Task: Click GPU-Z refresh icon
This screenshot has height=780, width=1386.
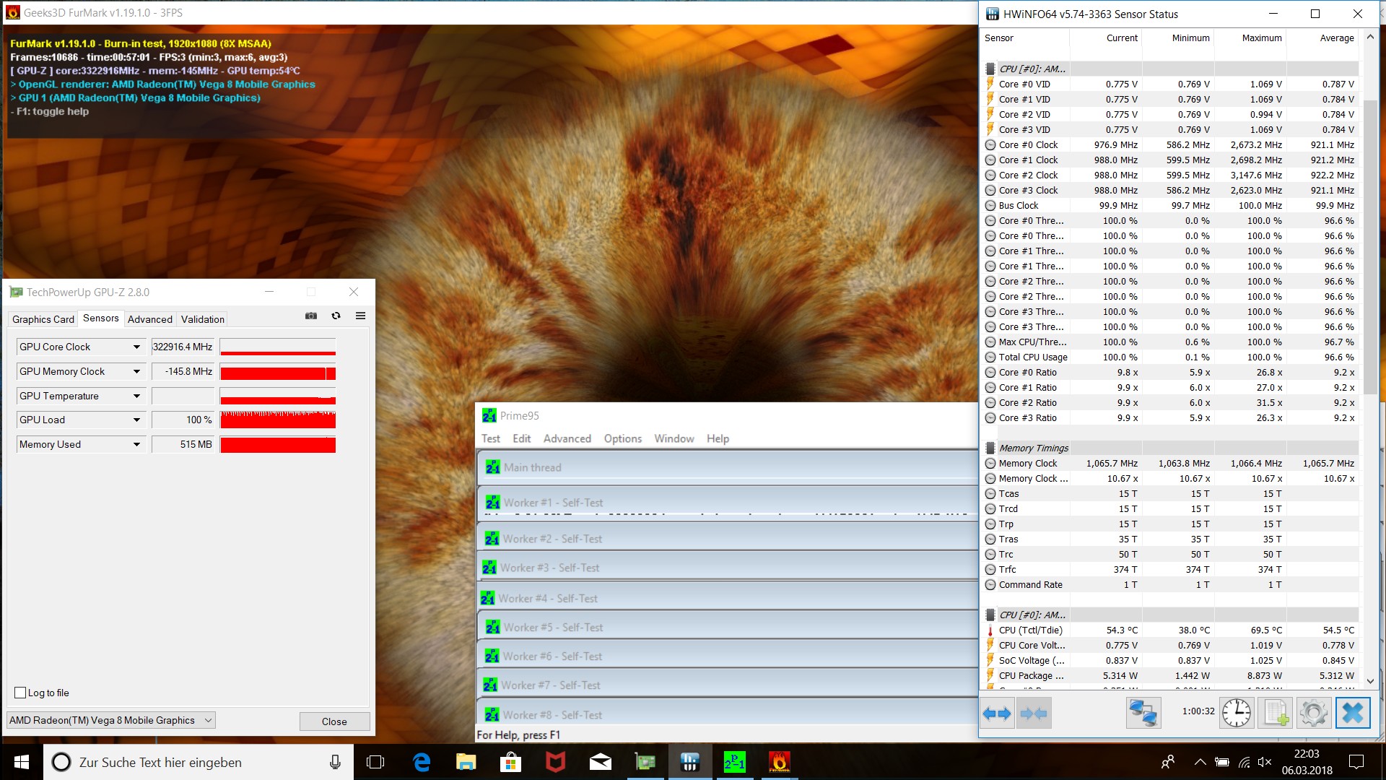Action: (x=336, y=316)
